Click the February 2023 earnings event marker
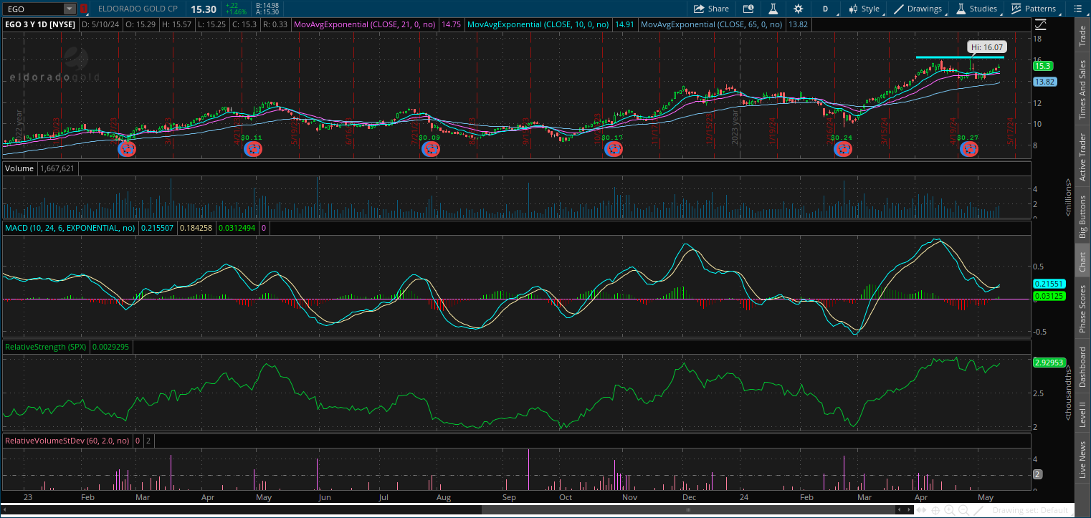 (x=127, y=149)
